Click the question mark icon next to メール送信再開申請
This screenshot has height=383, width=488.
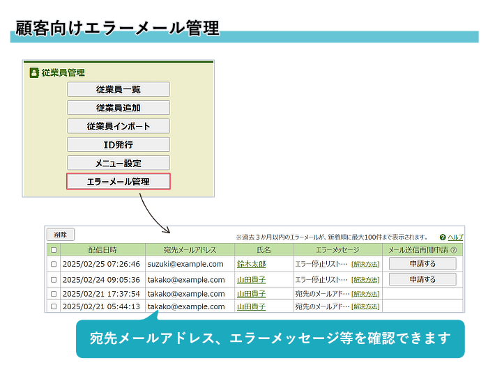coord(454,250)
